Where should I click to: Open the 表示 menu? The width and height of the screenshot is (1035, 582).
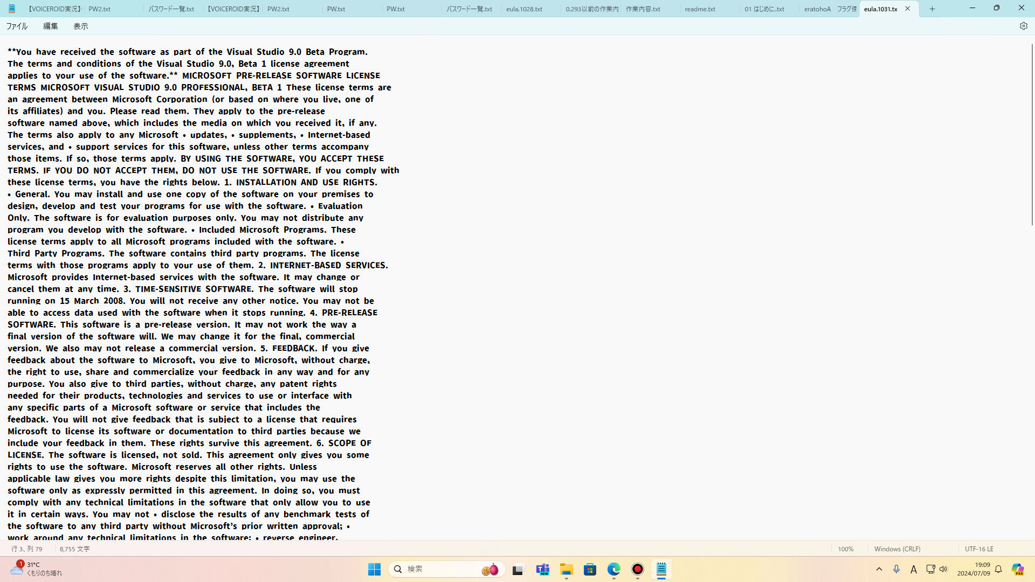point(80,26)
